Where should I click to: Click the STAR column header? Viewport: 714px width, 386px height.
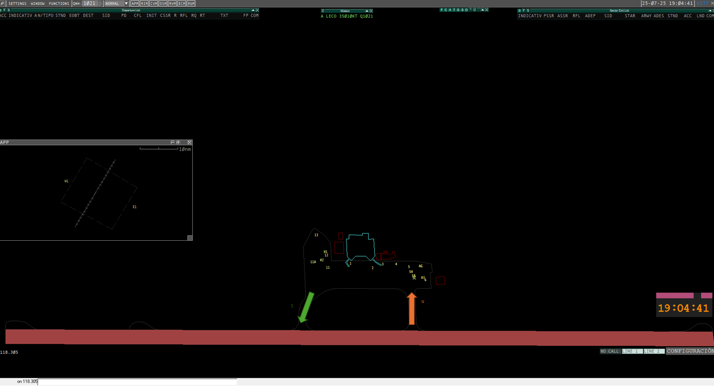coord(630,16)
